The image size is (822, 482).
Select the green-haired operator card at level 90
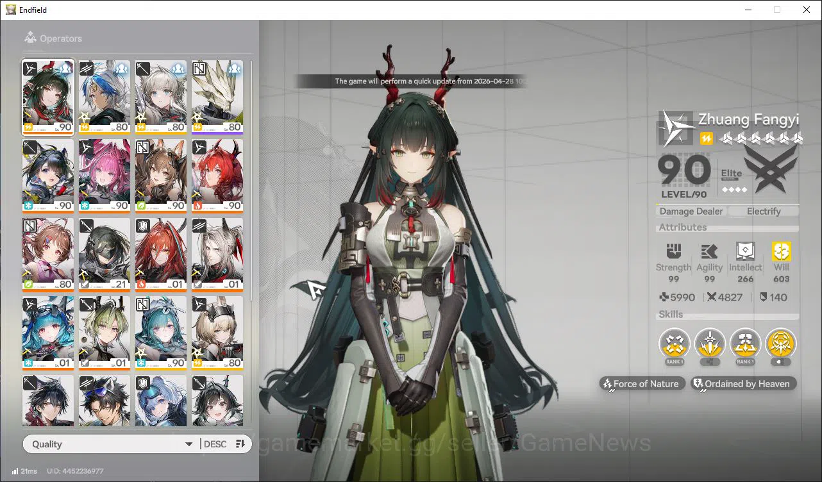(x=48, y=97)
